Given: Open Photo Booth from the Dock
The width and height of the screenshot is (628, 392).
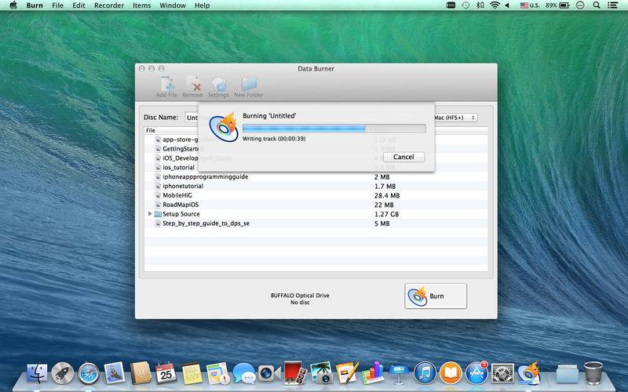Looking at the screenshot, I should (x=295, y=373).
